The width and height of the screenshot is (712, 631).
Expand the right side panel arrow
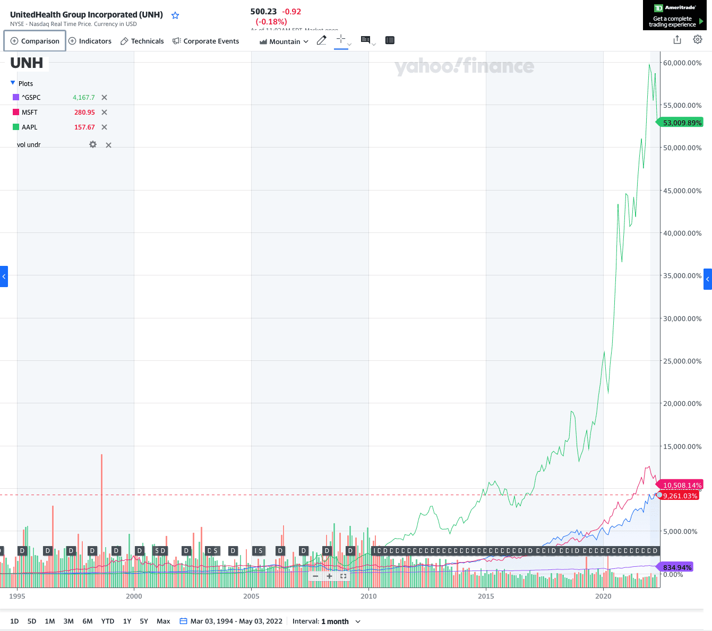(708, 279)
